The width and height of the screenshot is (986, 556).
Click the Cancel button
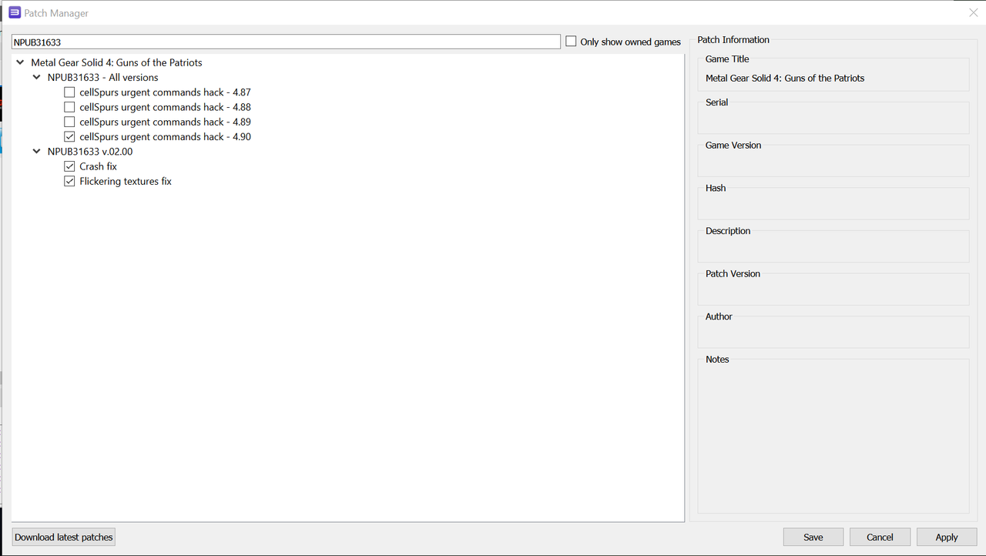880,537
